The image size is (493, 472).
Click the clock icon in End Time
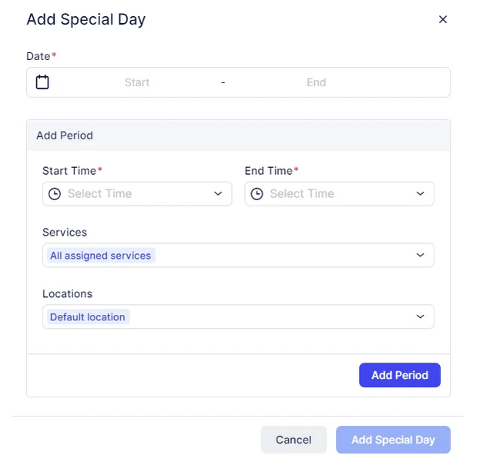click(257, 193)
